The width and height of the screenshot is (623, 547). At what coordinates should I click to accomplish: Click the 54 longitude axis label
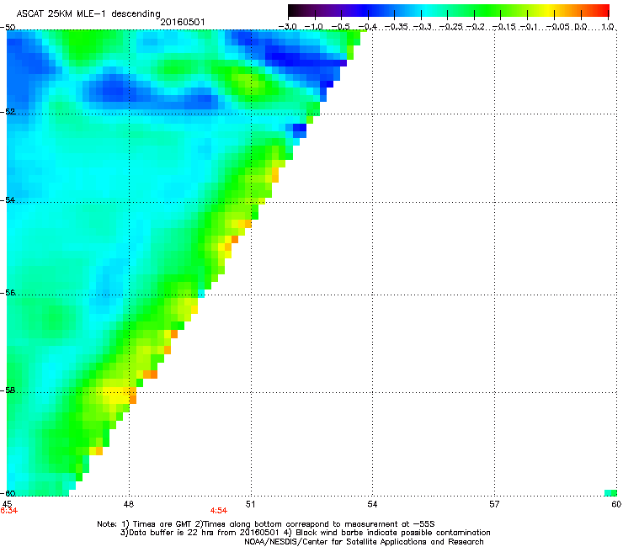tap(372, 504)
